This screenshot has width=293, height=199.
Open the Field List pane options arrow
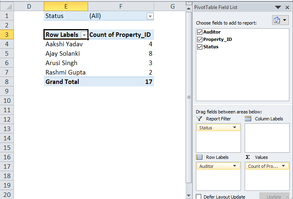click(x=278, y=7)
